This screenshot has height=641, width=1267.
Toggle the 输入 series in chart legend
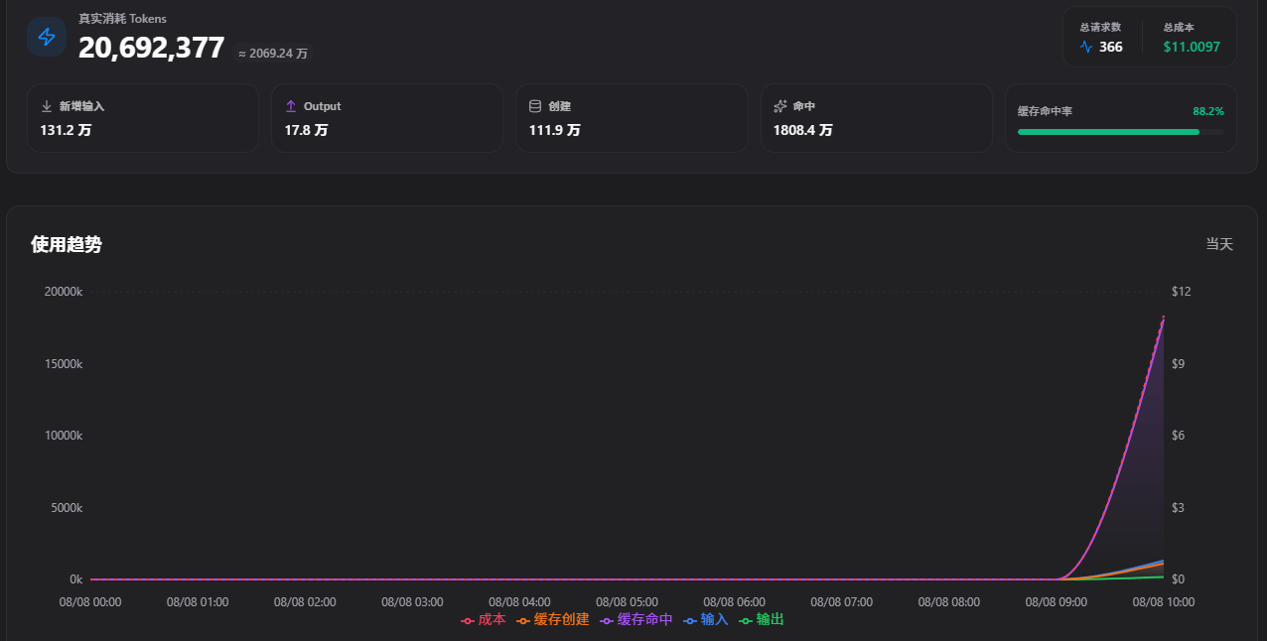pos(706,619)
